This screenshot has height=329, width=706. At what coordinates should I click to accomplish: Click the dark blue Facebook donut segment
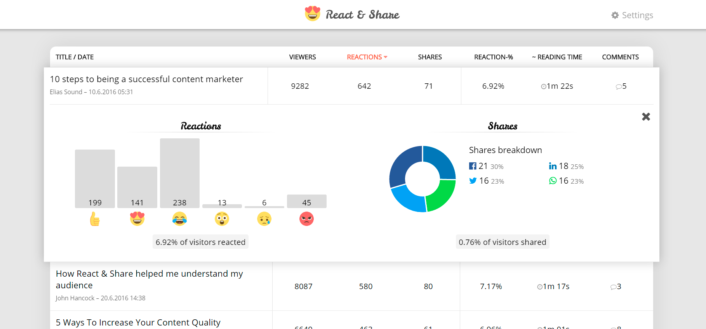(402, 165)
